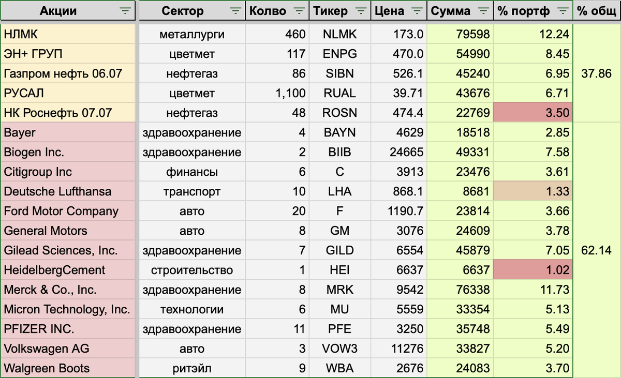
Task: Select the Citigroup Inc cell
Action: click(x=68, y=172)
